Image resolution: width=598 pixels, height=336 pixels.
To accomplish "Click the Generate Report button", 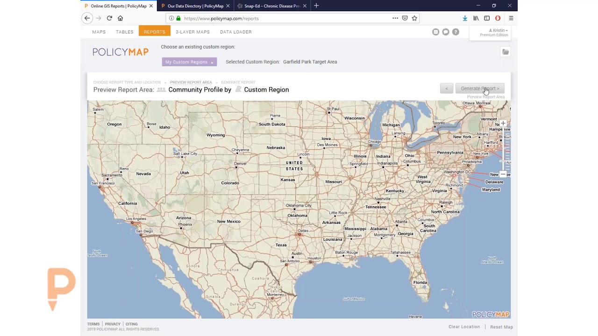I will 480,89.
